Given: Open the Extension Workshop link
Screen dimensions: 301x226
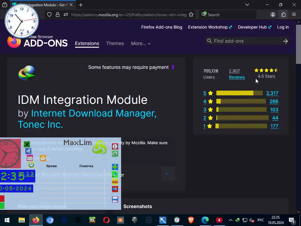Looking at the screenshot, I should point(210,27).
